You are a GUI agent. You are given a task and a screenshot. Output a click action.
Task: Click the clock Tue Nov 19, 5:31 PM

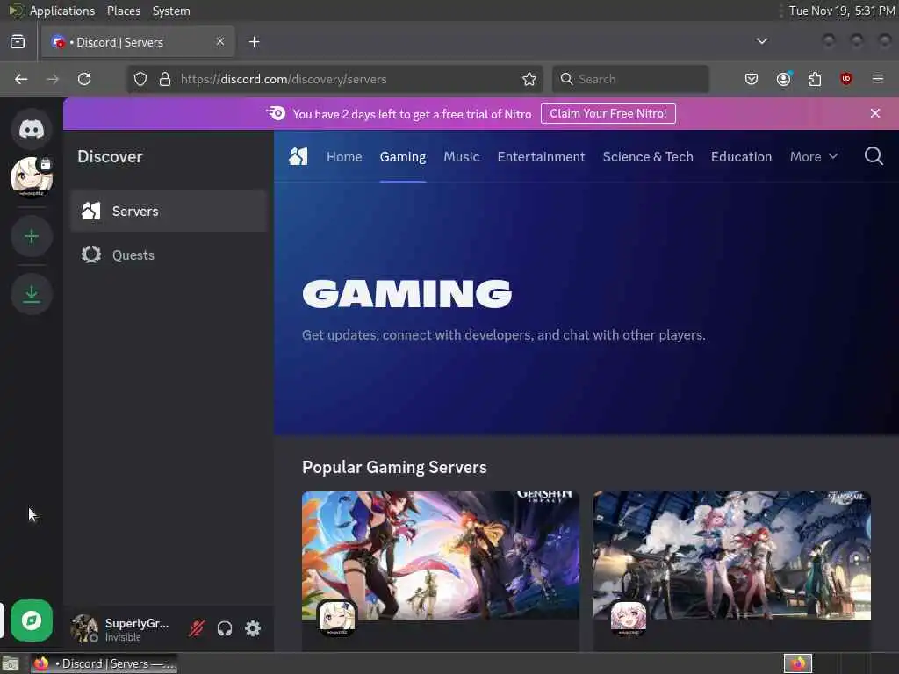coord(841,11)
